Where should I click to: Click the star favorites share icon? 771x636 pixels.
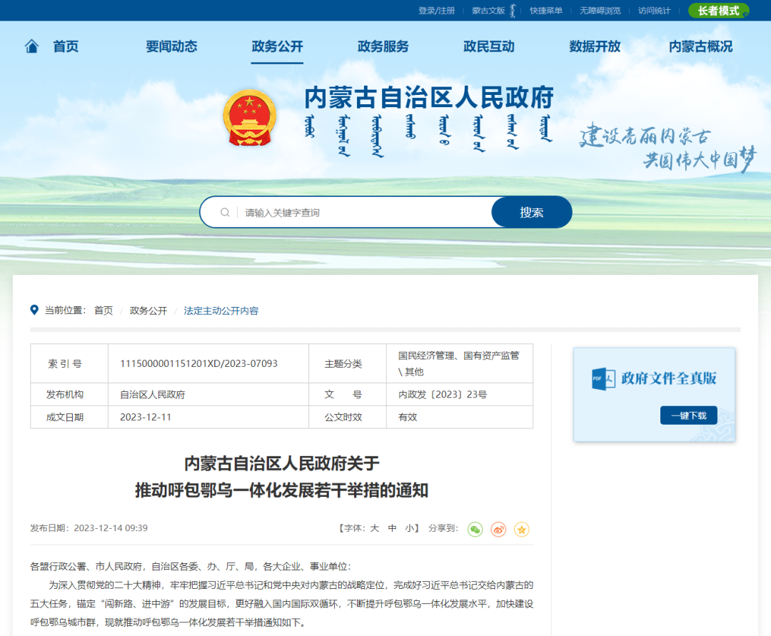(x=522, y=529)
